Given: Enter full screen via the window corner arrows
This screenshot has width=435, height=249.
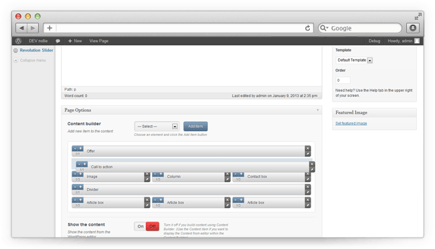Looking at the screenshot, I should pos(418,16).
